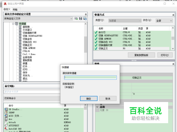Click green check mark beside 切换正交 F8 row

[x=96, y=48]
